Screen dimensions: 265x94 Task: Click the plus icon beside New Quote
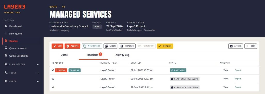click(x=6, y=33)
